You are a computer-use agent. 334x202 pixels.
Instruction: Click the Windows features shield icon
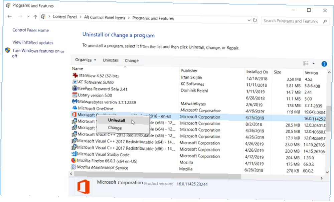click(8, 50)
